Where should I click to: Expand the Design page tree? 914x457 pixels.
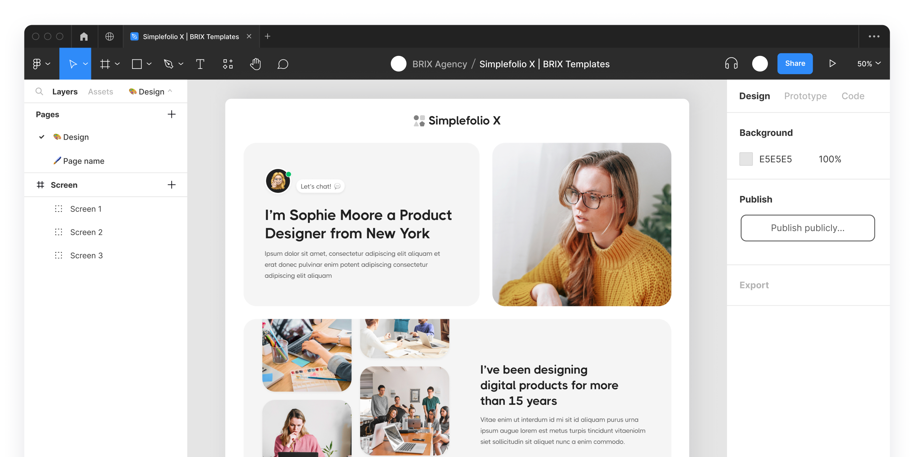pos(42,137)
